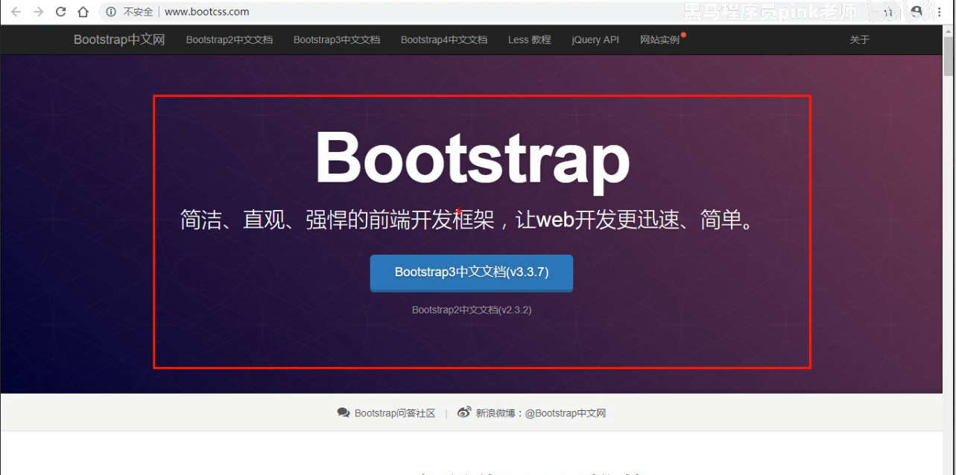Follow the Bootstrap2中文文档(v2.3.2) link

(x=472, y=310)
